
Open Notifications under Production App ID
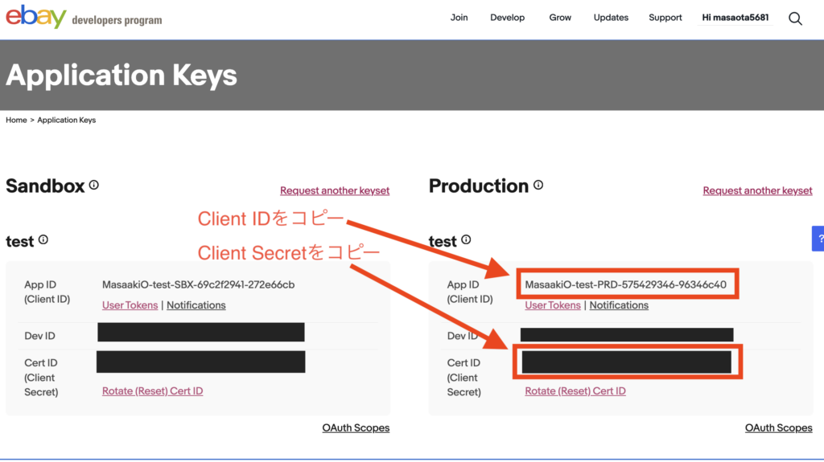point(619,305)
